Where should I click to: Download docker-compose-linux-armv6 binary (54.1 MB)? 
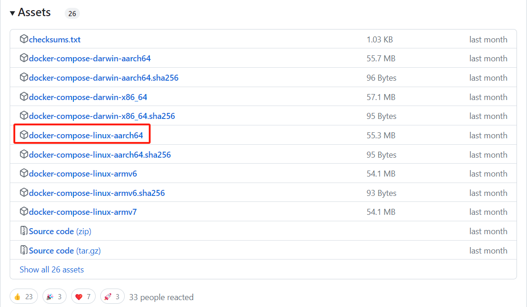[x=83, y=174]
